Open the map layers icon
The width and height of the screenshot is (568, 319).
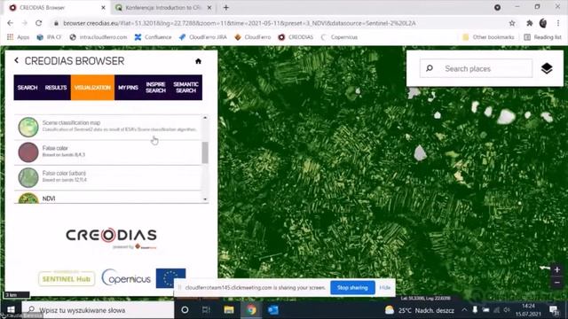(547, 68)
